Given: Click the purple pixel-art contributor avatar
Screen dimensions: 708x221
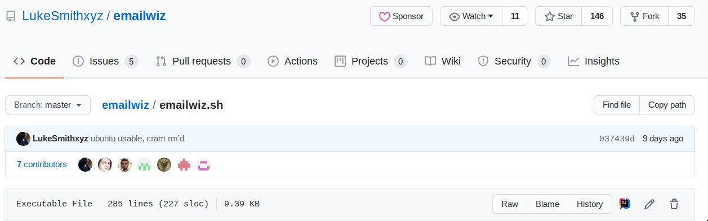Looking at the screenshot, I should click(x=203, y=164).
